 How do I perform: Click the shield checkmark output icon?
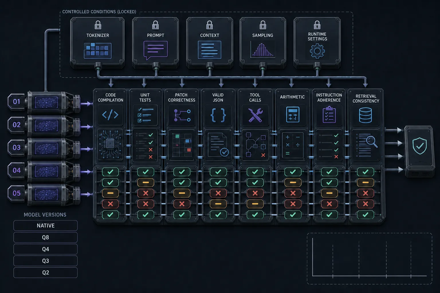point(420,146)
